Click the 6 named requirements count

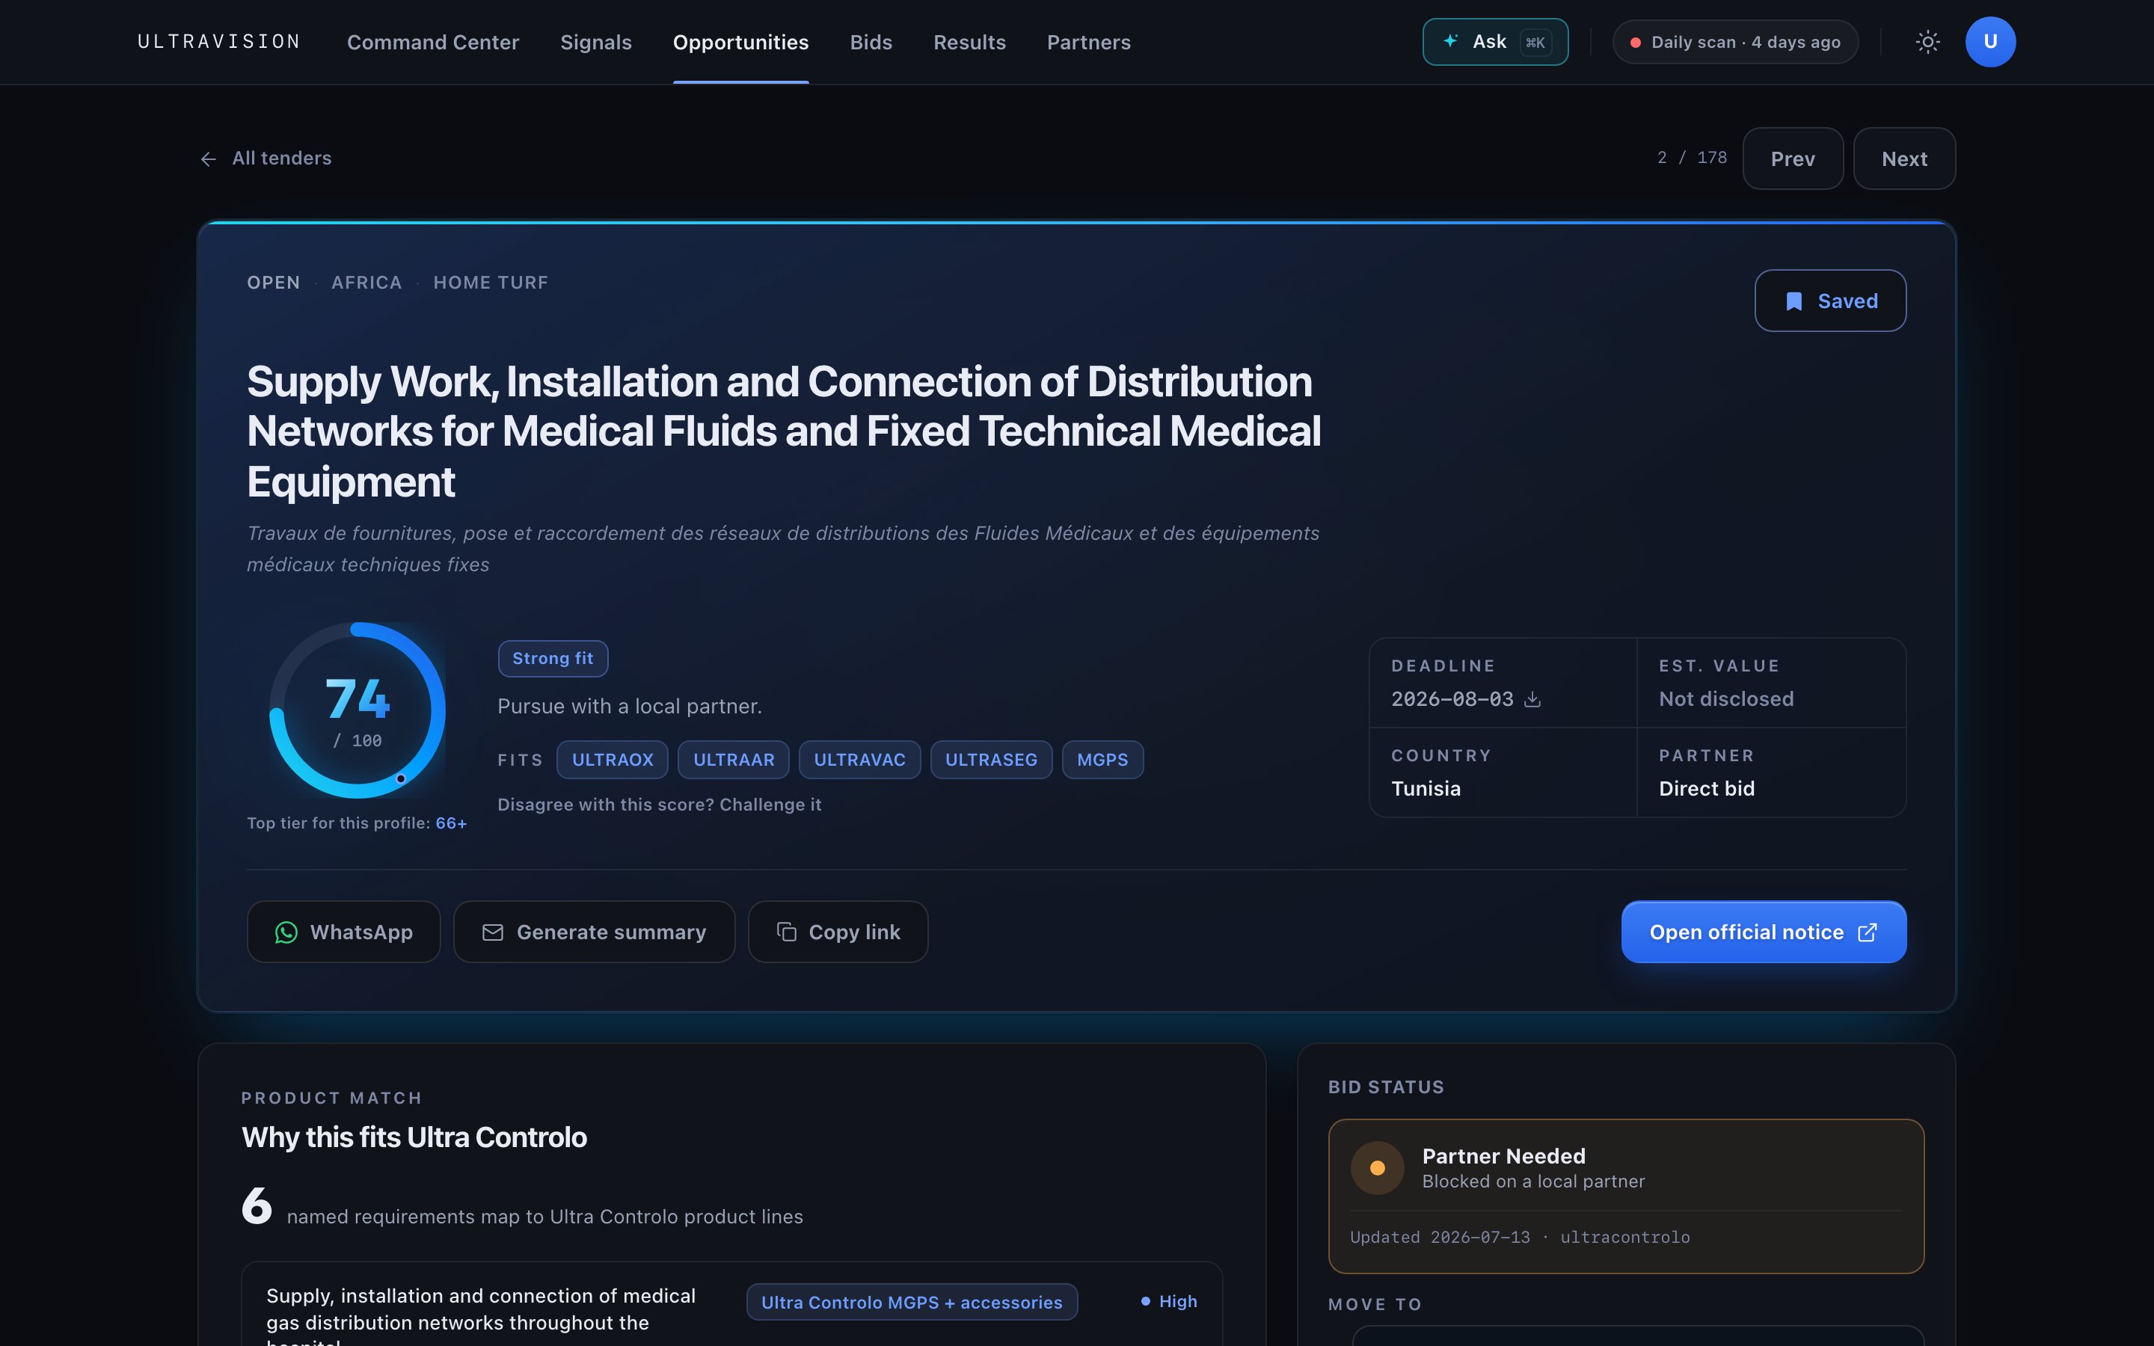257,1205
